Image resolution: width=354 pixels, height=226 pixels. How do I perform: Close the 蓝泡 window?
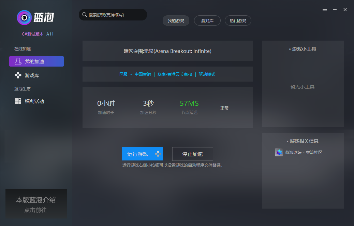(x=345, y=10)
